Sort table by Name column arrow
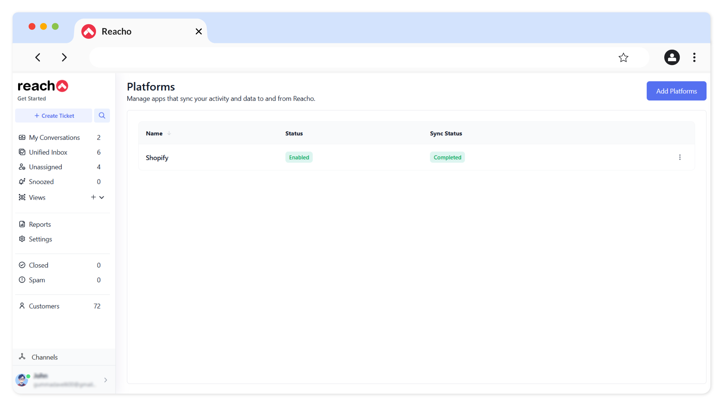This screenshot has height=406, width=723. click(169, 133)
